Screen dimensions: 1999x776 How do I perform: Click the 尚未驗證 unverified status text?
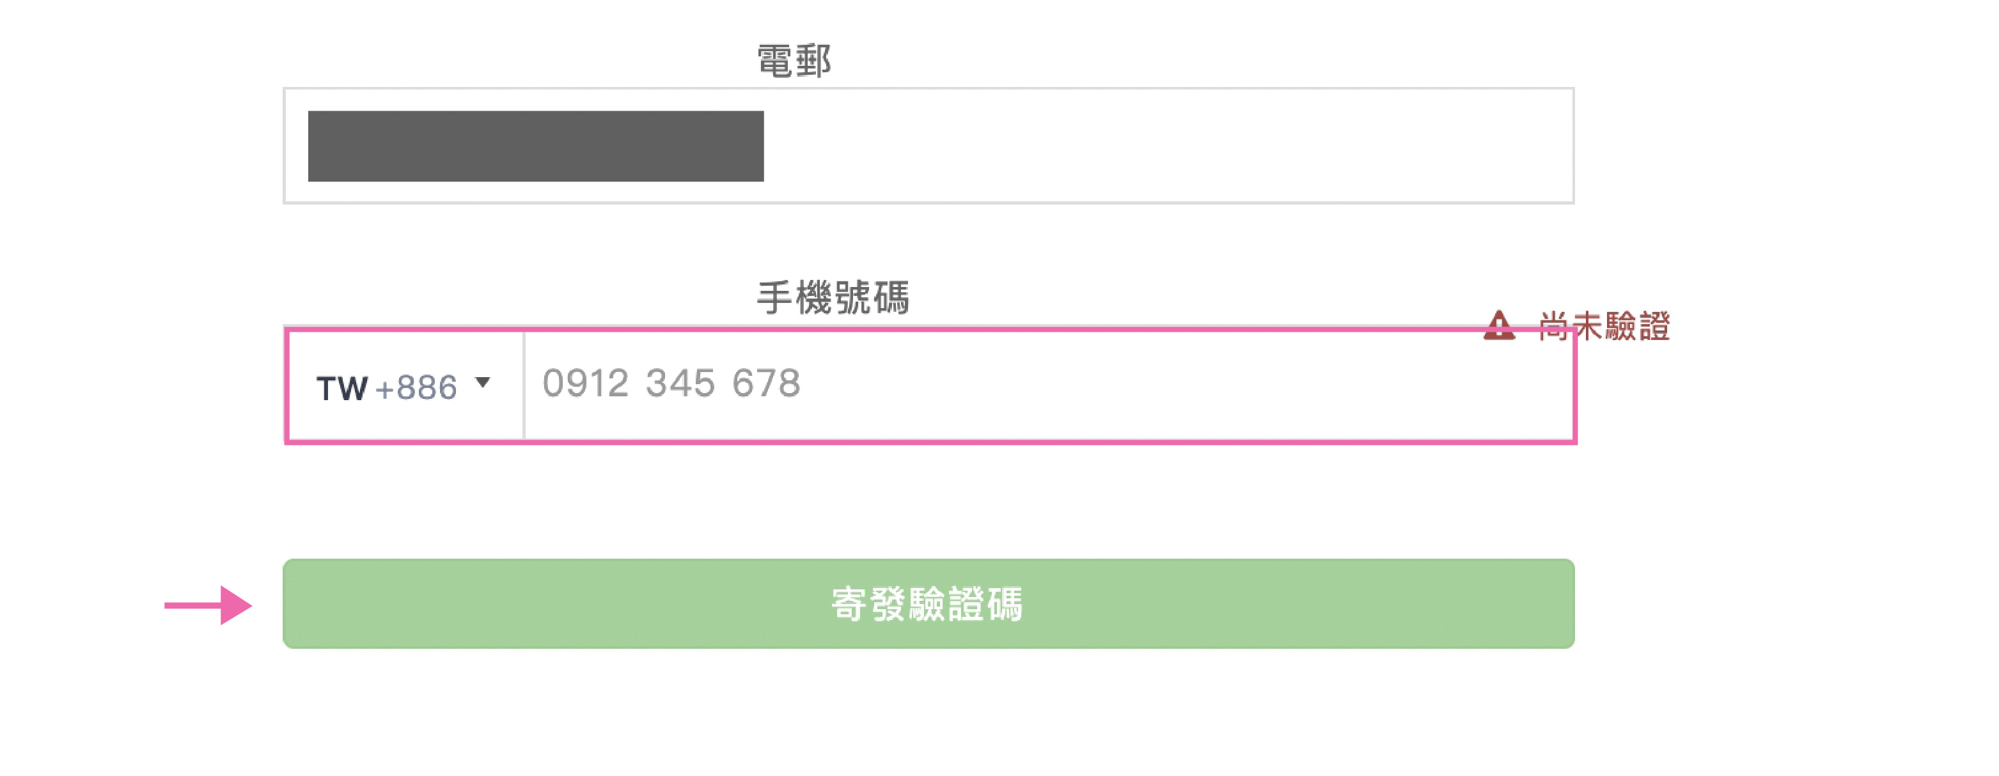1604,326
